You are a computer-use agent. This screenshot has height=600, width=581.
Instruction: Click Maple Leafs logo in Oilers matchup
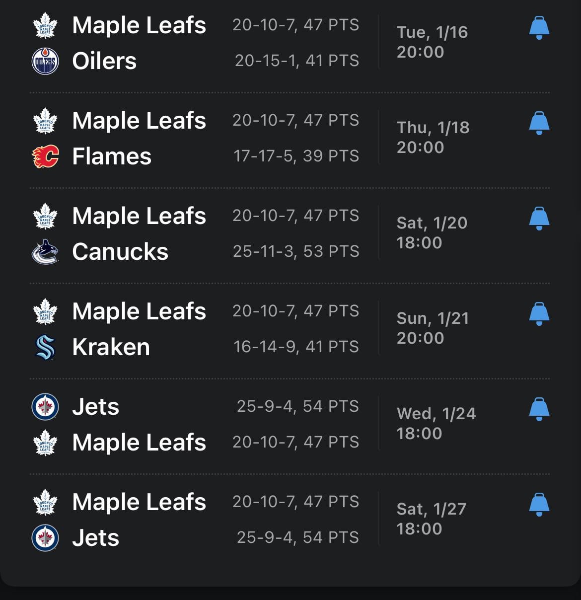pyautogui.click(x=45, y=25)
